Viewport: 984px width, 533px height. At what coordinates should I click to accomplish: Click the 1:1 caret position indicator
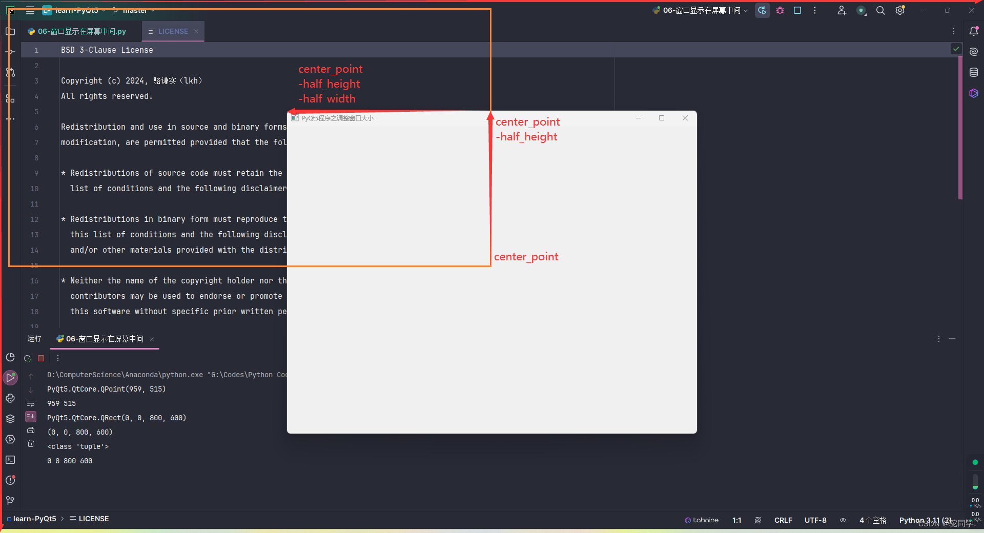[x=736, y=520]
